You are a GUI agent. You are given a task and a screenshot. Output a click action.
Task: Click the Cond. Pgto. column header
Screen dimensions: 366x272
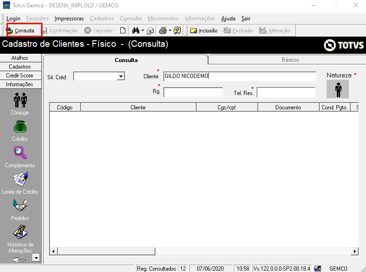[x=335, y=107]
